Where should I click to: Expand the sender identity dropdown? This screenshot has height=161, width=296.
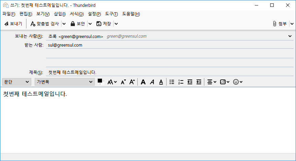coord(290,36)
